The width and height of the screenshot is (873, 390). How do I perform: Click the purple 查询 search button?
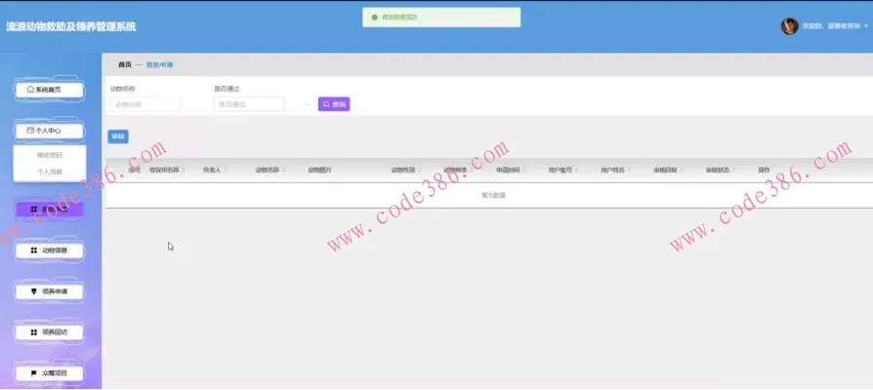coord(334,104)
